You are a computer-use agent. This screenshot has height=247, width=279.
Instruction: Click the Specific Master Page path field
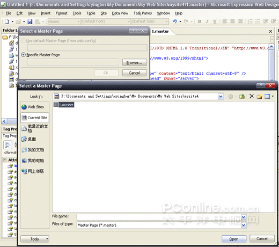click(x=73, y=62)
